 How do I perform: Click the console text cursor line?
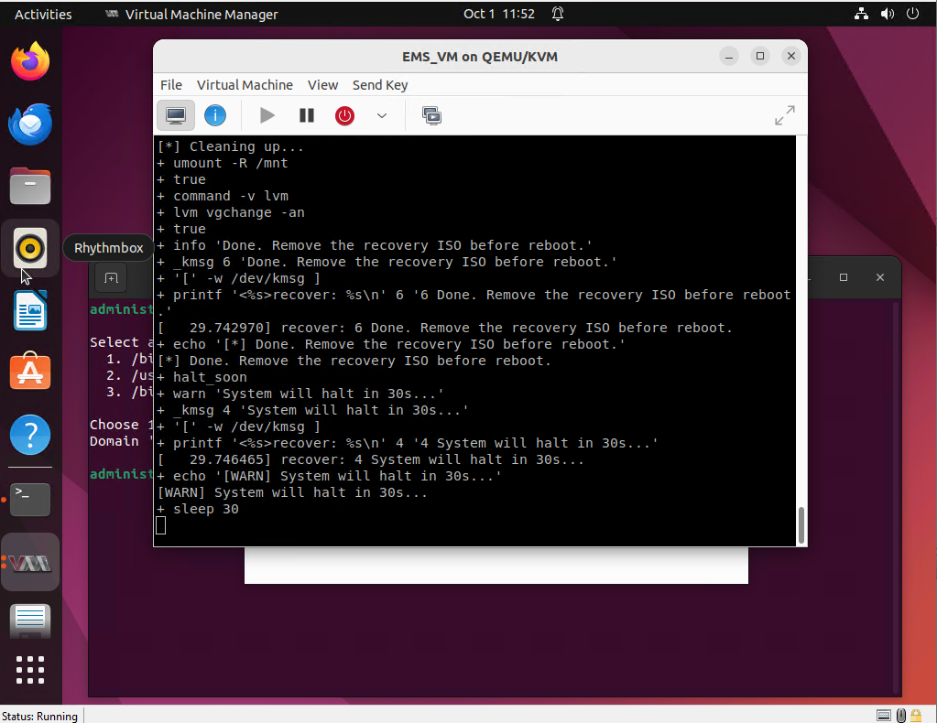click(x=161, y=525)
